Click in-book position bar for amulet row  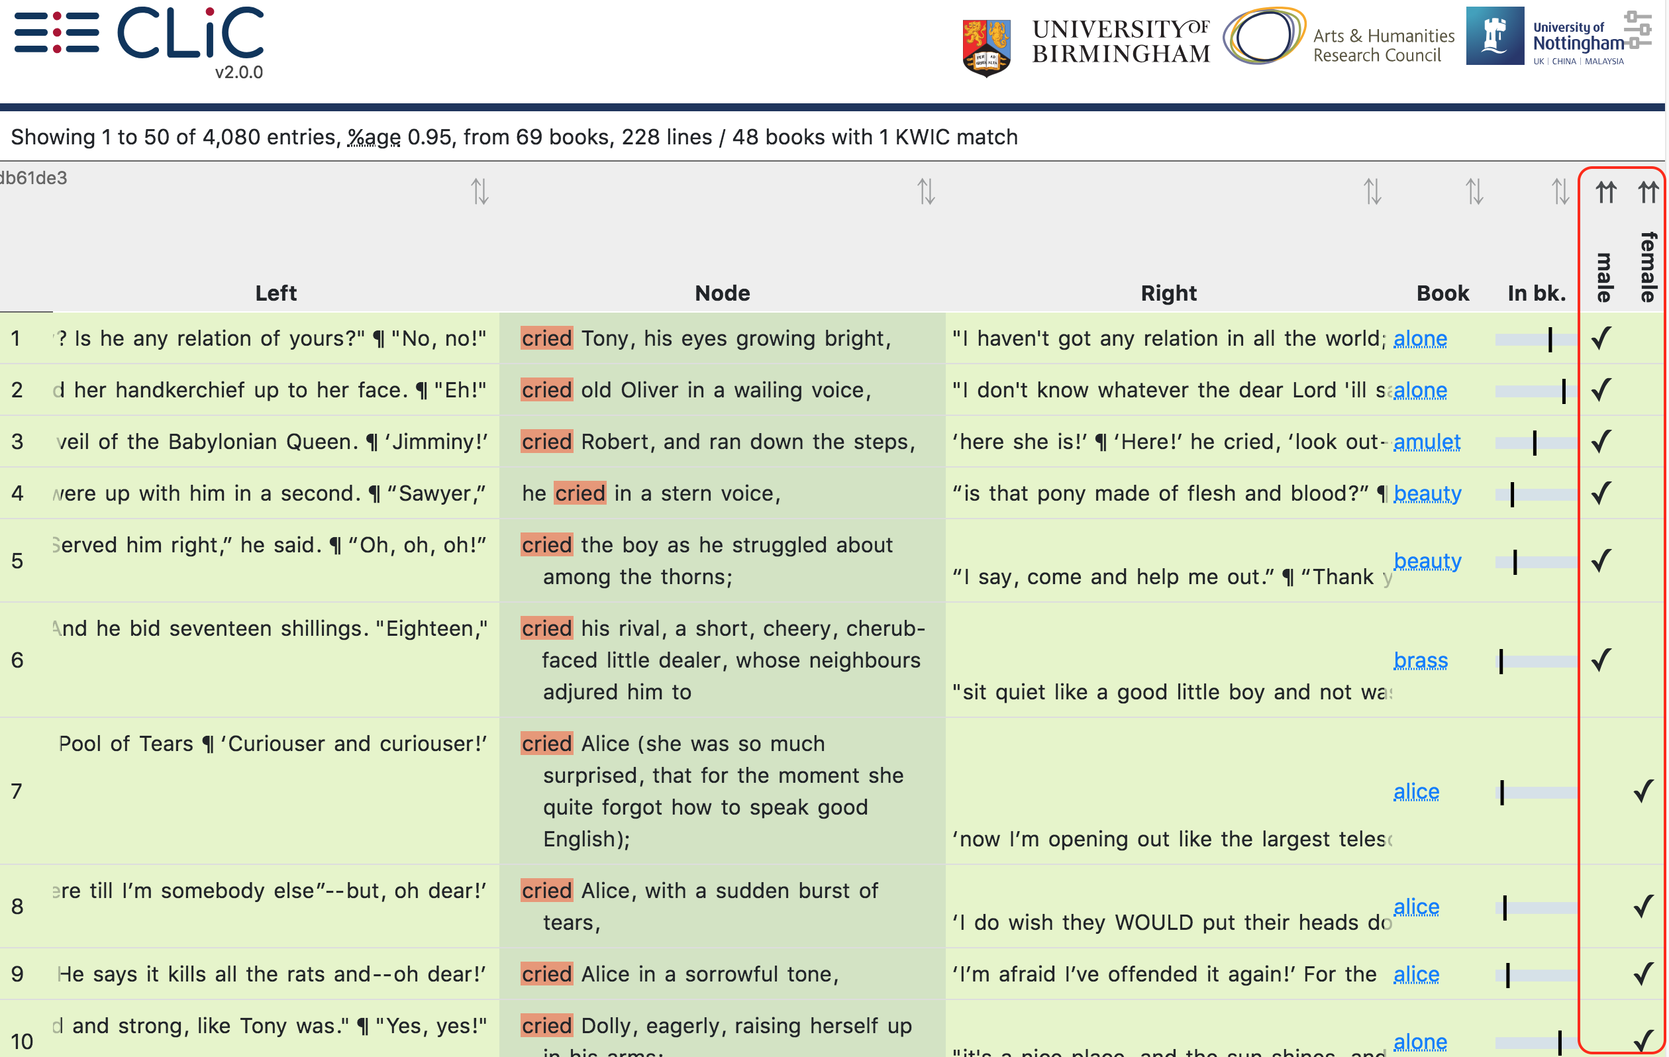[x=1536, y=442]
